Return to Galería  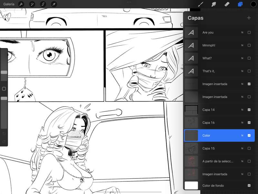[9, 4]
